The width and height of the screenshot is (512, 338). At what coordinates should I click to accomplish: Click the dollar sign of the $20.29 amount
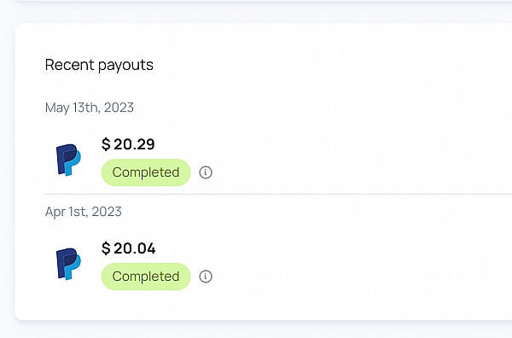[x=106, y=144]
